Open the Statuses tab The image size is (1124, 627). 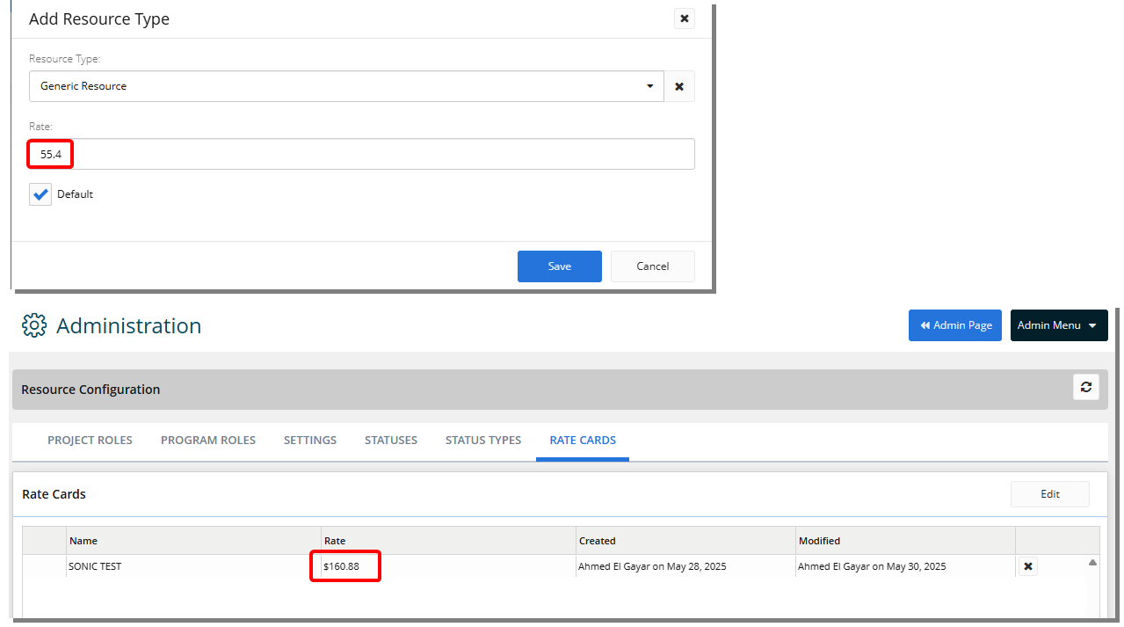(390, 441)
